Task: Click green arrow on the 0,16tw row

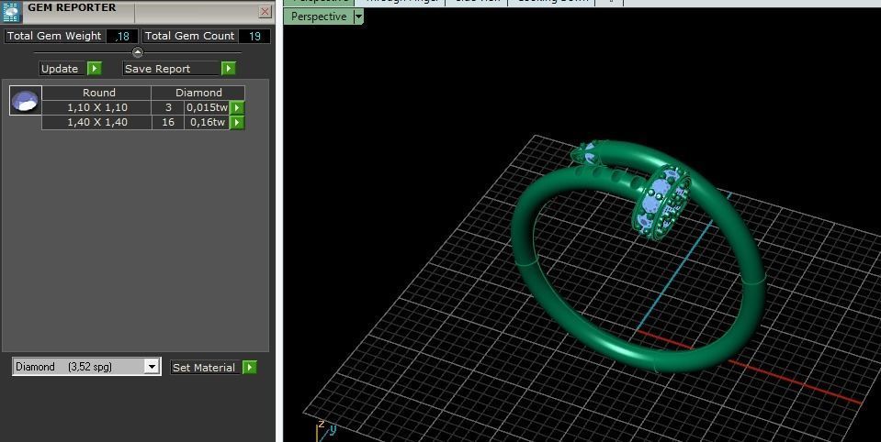Action: [237, 122]
